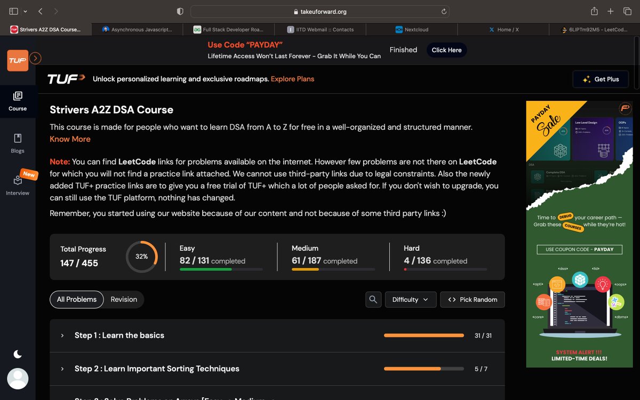Image resolution: width=640 pixels, height=400 pixels.
Task: Select the Revision tab
Action: tap(124, 299)
